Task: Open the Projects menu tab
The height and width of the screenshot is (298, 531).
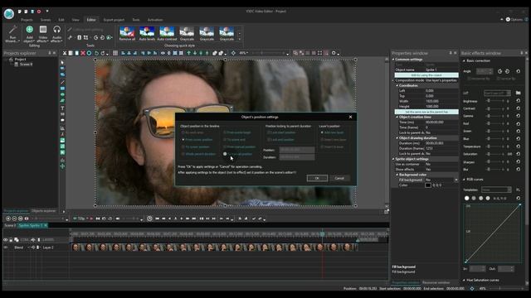Action: click(x=27, y=20)
